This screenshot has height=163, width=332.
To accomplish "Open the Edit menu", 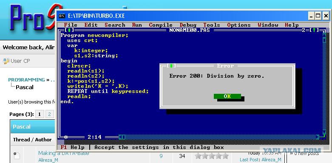I will tap(91, 25).
